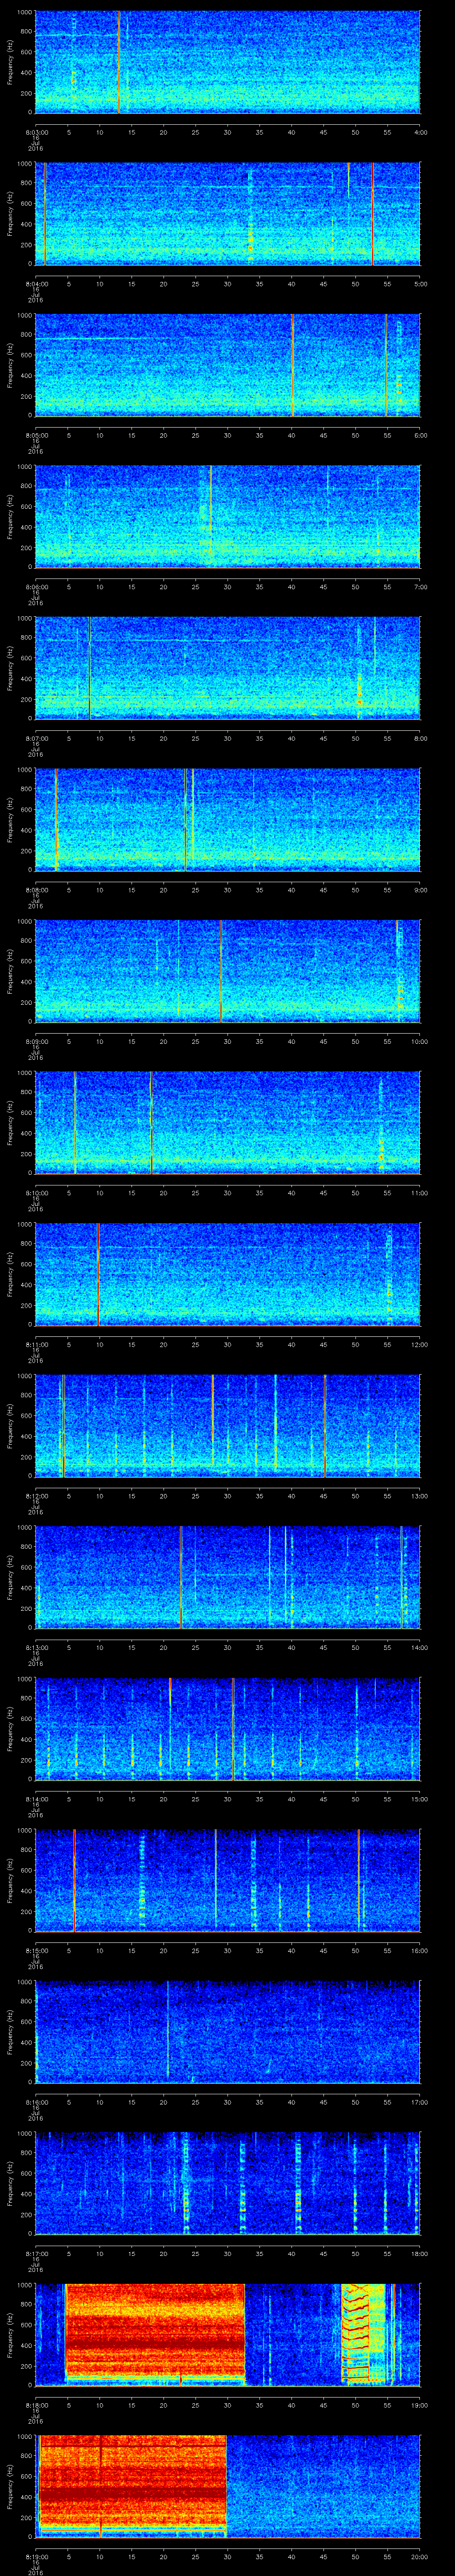Open the spectrogram panel starting at 8:12:00
The image size is (455, 2576).
coord(228,1426)
